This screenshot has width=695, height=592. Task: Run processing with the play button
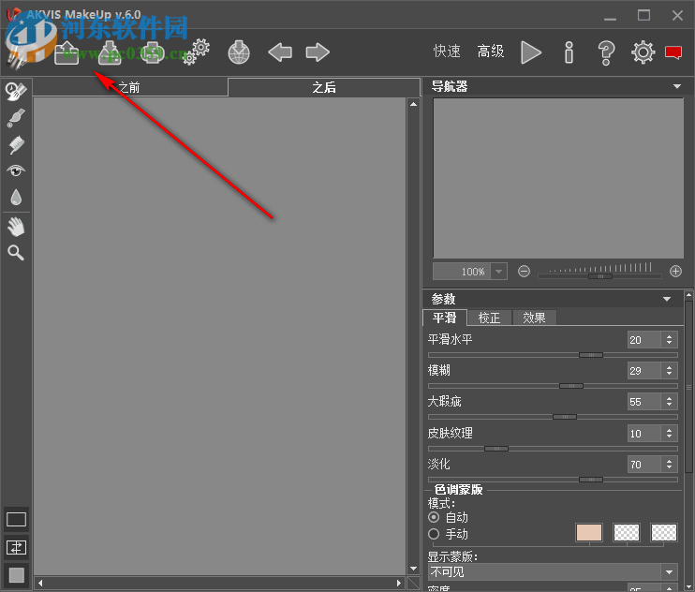(530, 52)
